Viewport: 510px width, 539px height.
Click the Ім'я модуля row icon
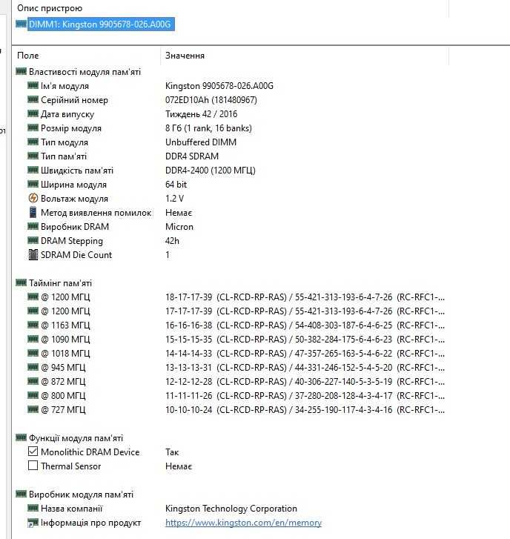tap(33, 85)
